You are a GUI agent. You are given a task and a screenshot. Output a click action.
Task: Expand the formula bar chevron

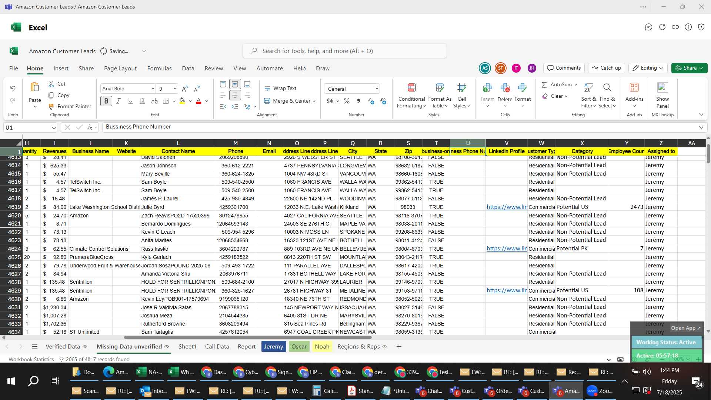[x=701, y=127]
